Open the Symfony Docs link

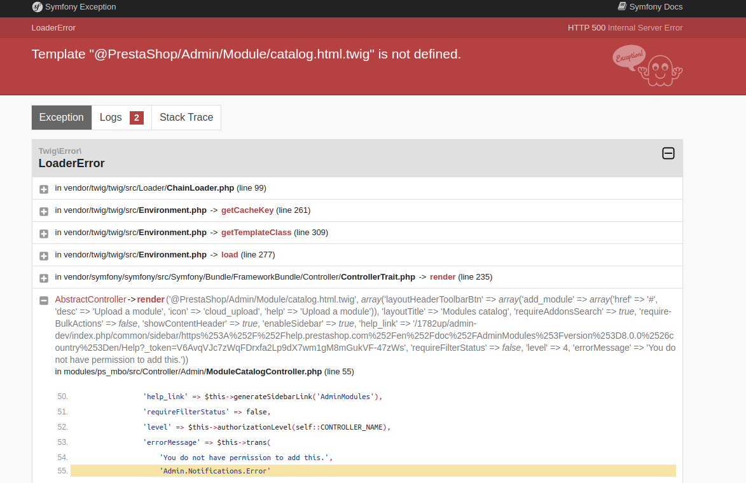click(650, 6)
